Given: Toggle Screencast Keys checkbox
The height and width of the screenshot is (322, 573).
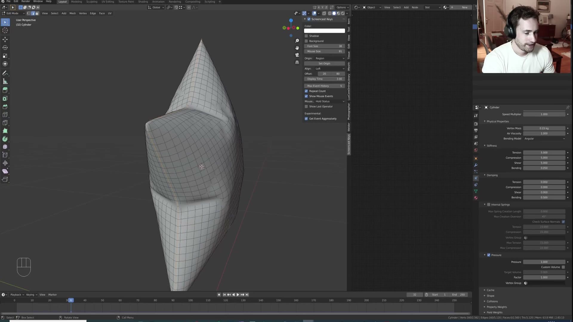Looking at the screenshot, I should point(309,19).
